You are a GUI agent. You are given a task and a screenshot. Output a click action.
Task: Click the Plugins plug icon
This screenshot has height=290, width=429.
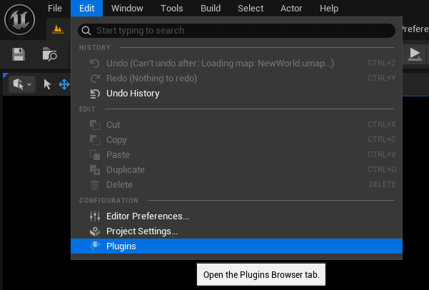point(95,246)
